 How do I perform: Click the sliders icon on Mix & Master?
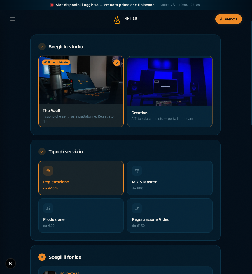[137, 171]
